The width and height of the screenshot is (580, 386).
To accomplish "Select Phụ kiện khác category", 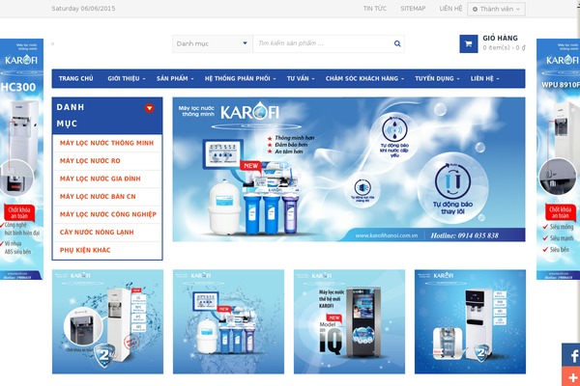I will click(85, 250).
